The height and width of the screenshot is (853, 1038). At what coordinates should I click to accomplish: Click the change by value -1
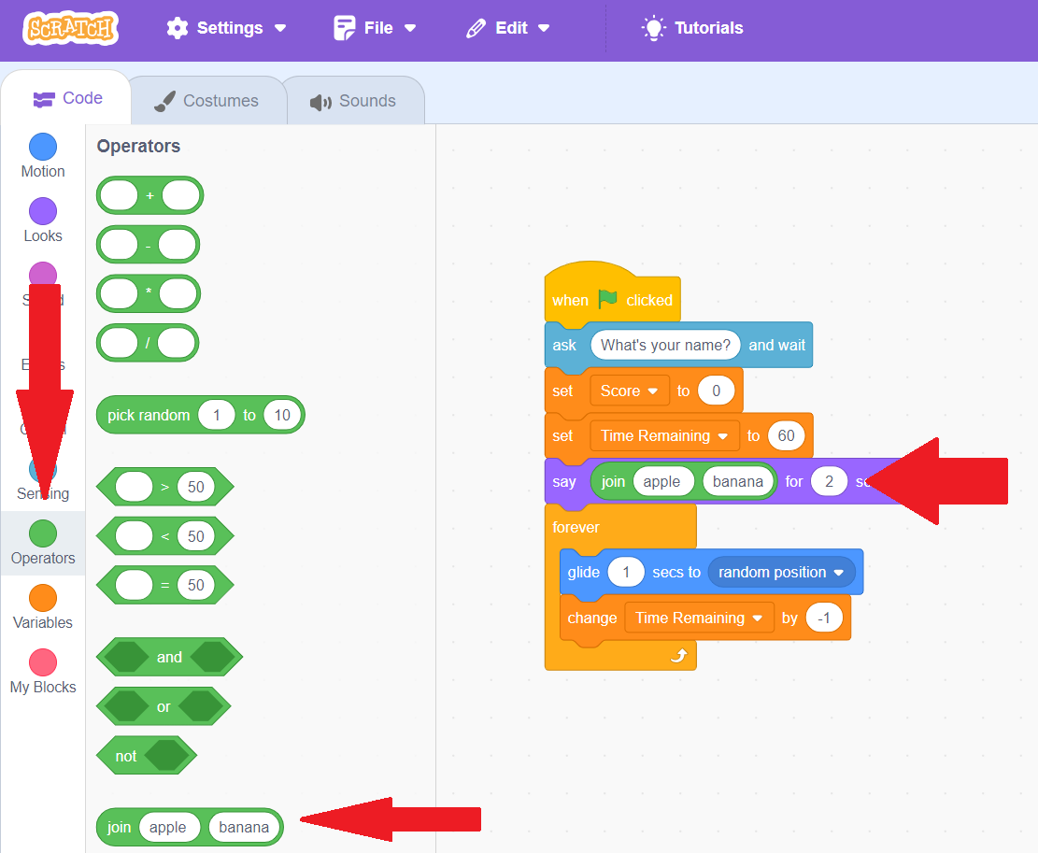click(x=824, y=618)
